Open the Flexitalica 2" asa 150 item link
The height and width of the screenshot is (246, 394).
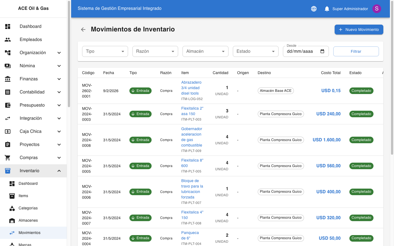192,111
